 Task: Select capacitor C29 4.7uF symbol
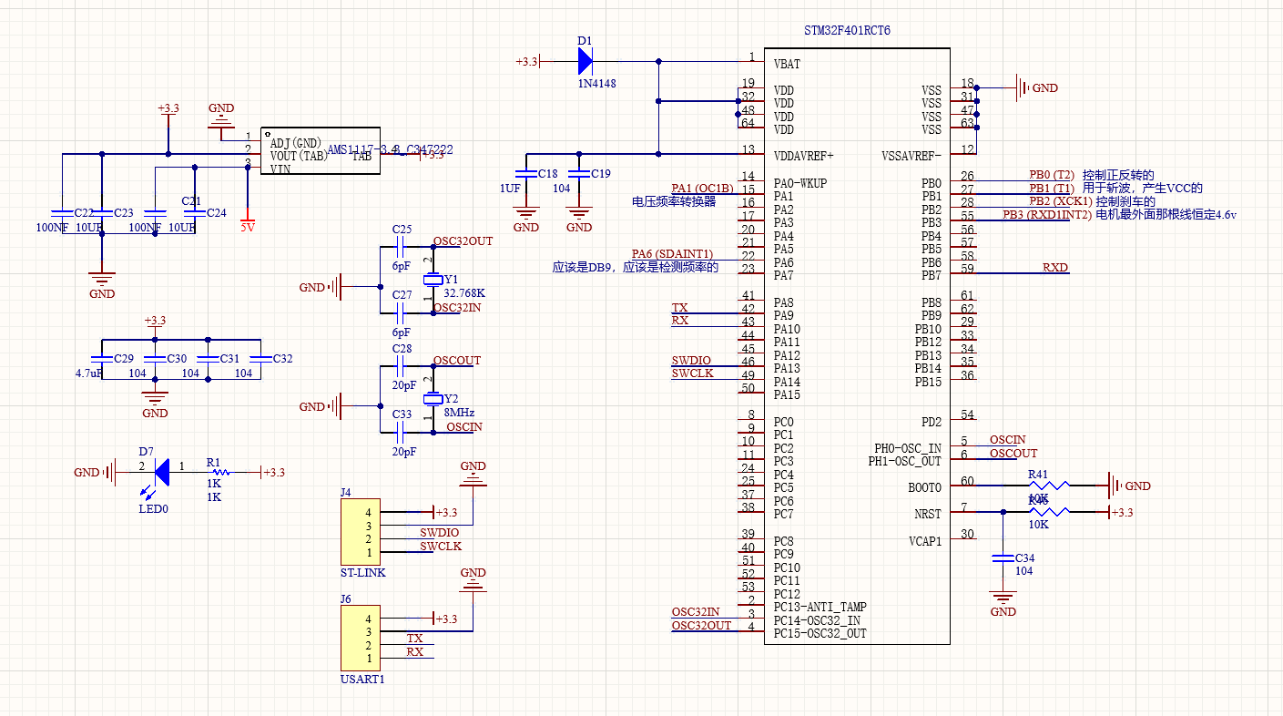coord(102,359)
